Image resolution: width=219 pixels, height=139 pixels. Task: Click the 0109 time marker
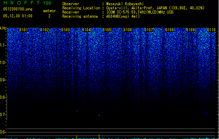[x=190, y=30]
